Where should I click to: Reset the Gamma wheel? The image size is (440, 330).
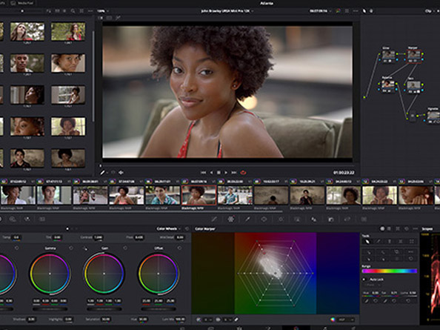70,248
